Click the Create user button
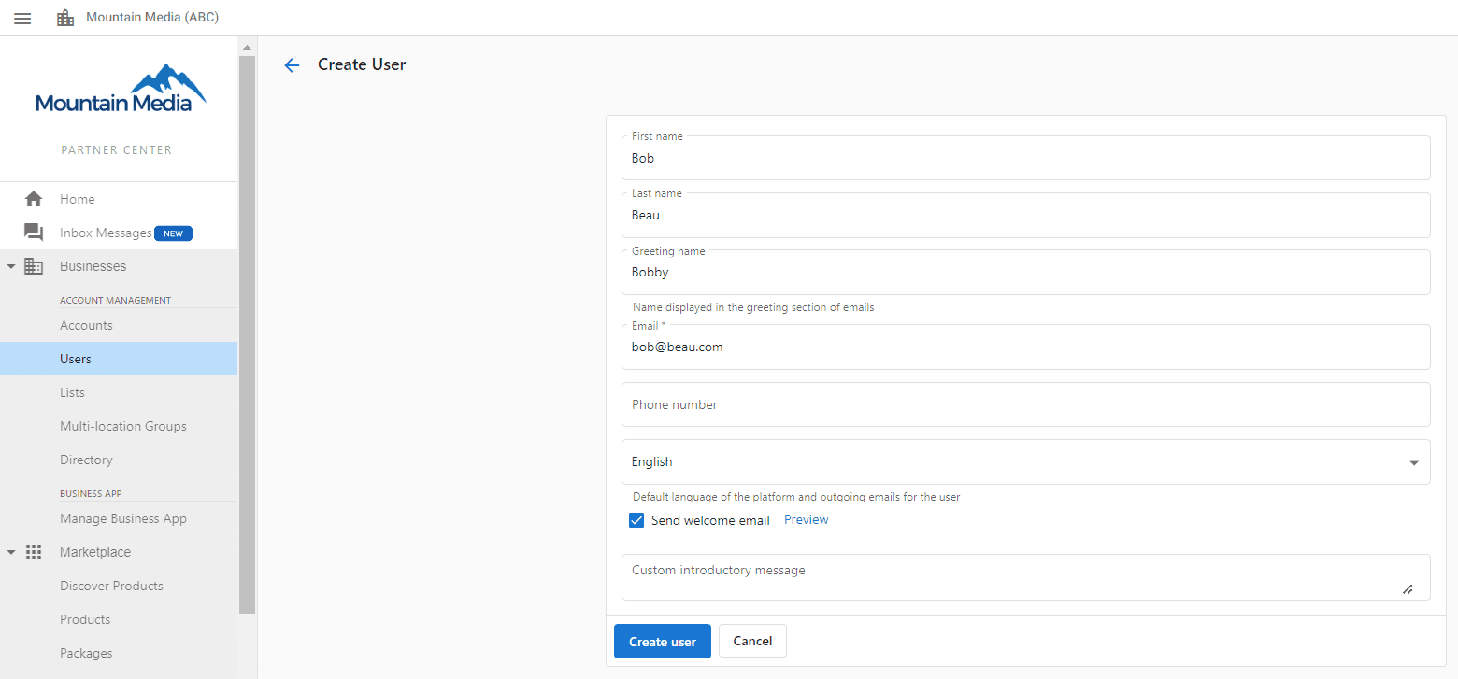 pos(662,641)
